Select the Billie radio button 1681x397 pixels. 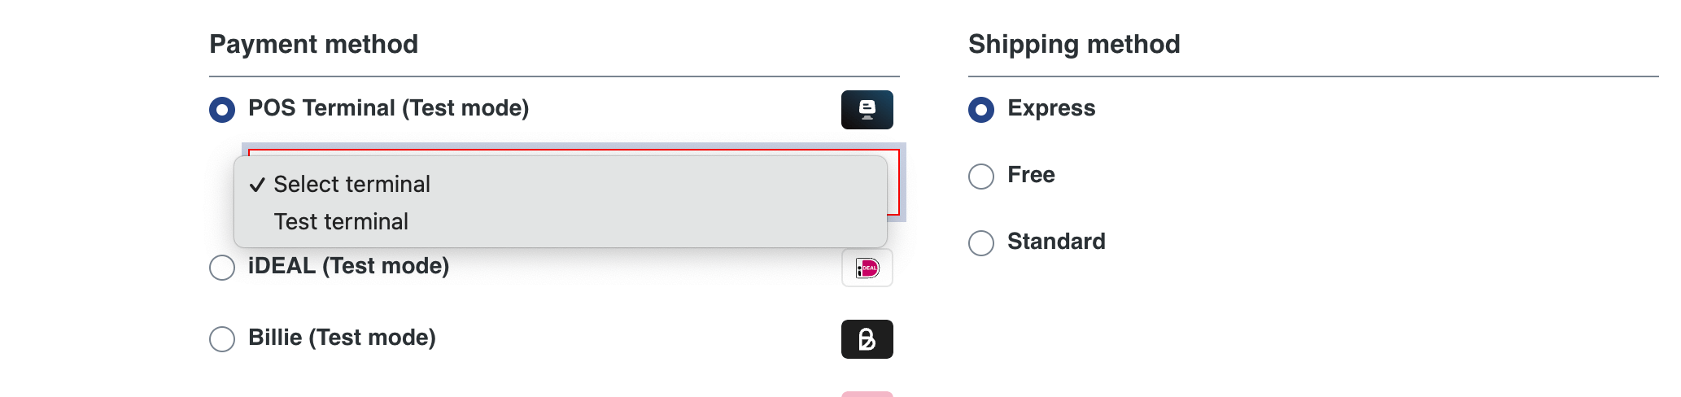tap(222, 338)
